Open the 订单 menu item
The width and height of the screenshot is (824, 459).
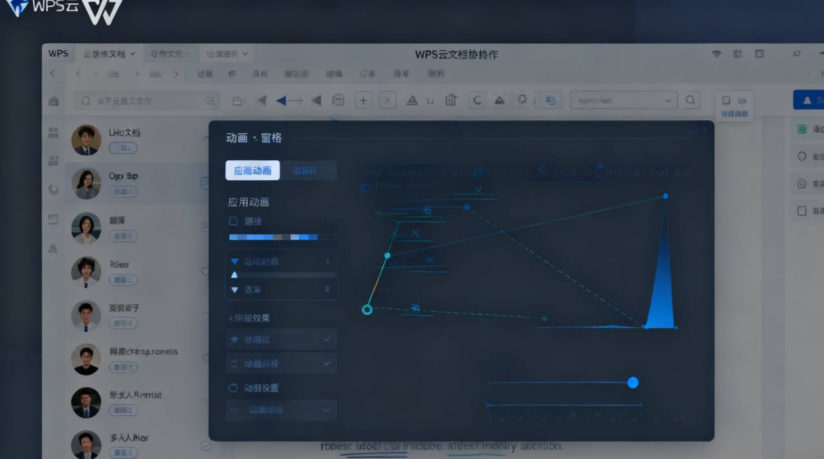(367, 73)
